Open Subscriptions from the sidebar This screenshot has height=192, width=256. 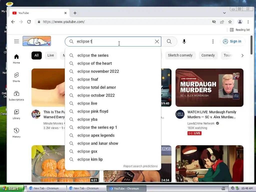click(x=16, y=96)
